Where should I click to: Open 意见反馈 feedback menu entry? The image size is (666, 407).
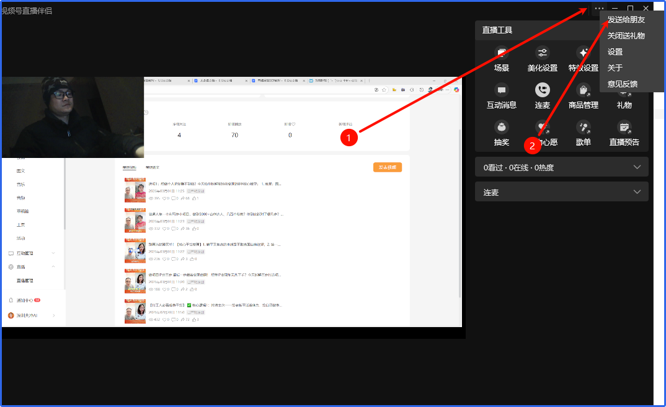pyautogui.click(x=622, y=84)
